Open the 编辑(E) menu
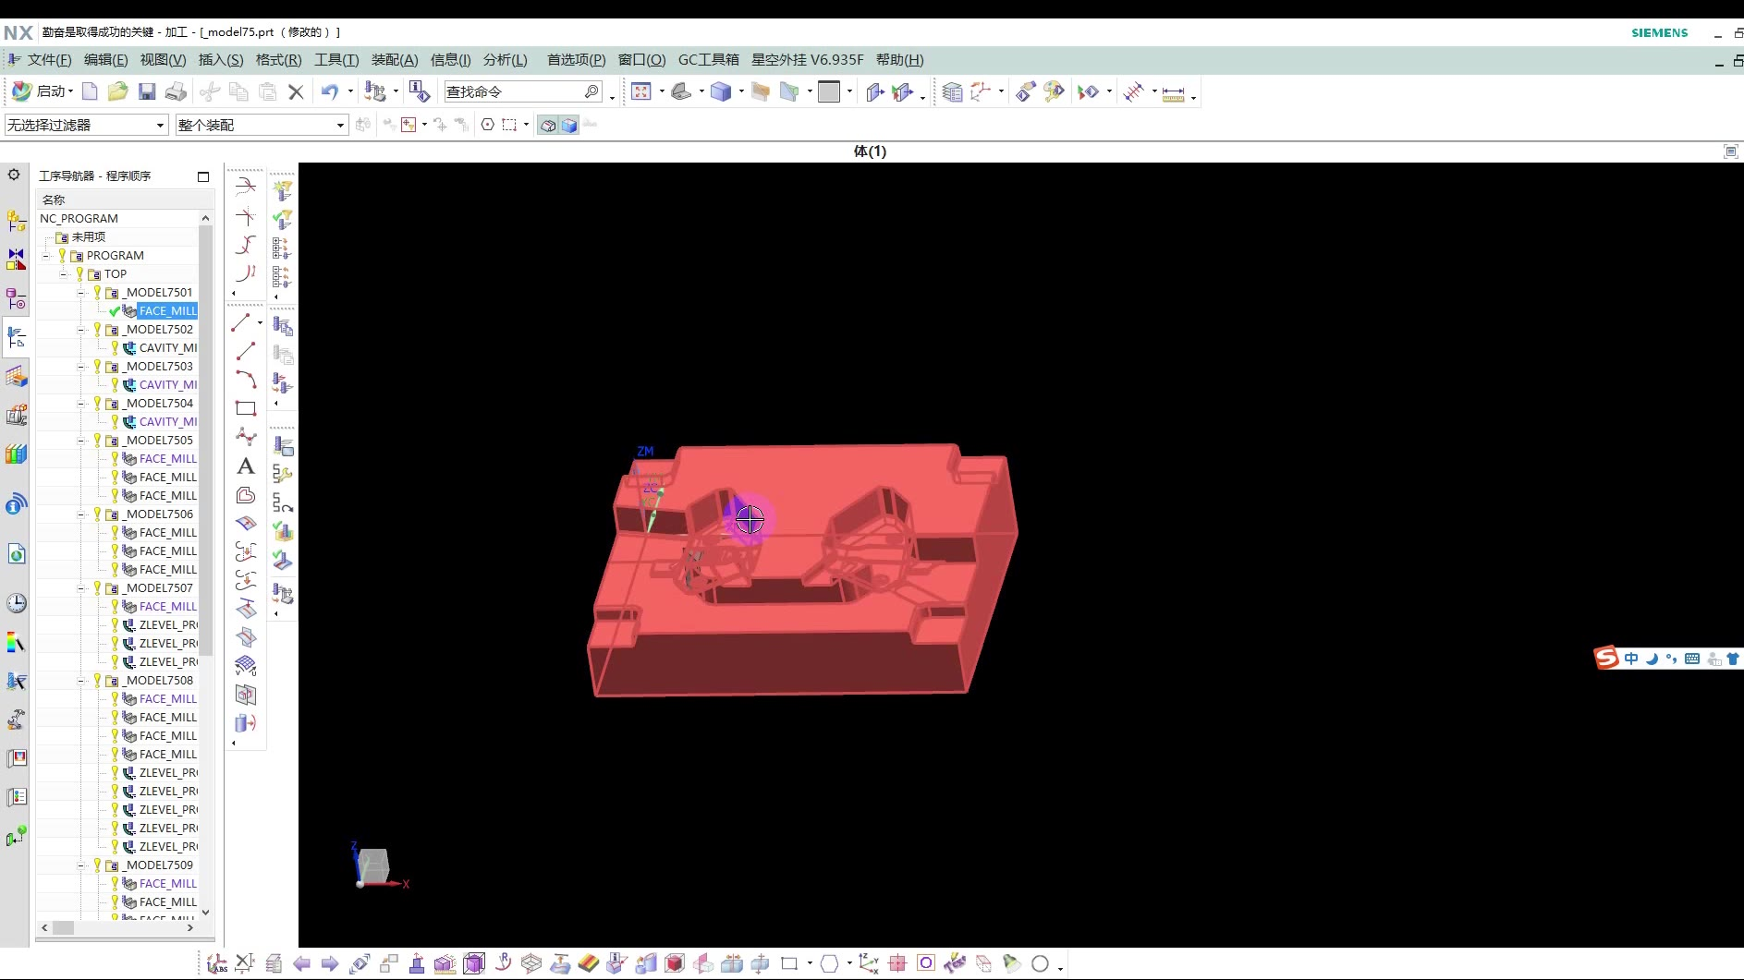 tap(106, 60)
